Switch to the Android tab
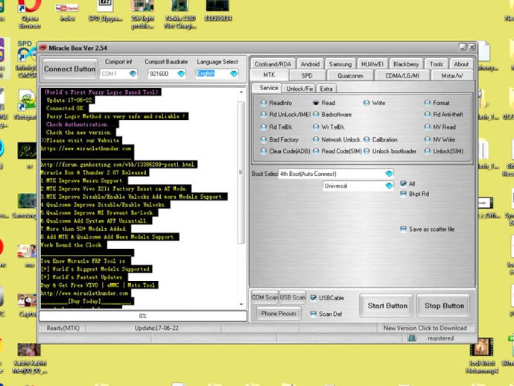This screenshot has height=386, width=514. click(310, 64)
